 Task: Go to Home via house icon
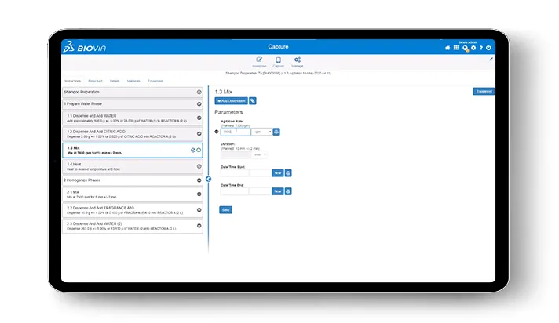[448, 48]
